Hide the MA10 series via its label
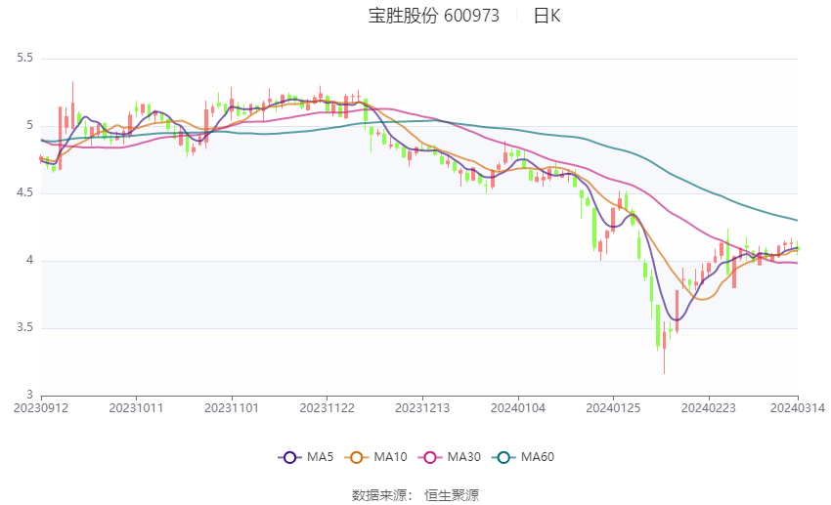Viewport: 831px width, 505px height. (x=391, y=456)
